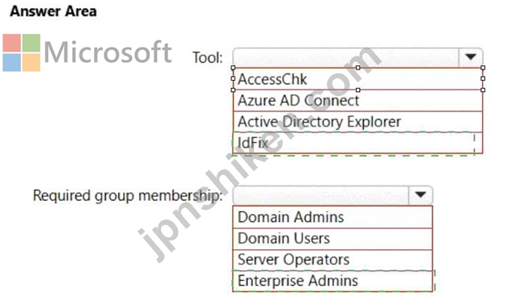
Task: Select Enterprise Admins group option
Action: pos(332,281)
